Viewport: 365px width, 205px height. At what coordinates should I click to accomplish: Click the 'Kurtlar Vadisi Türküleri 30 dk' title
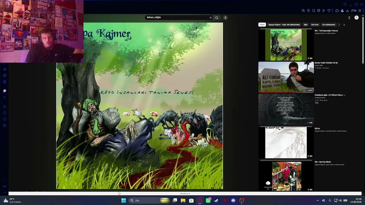click(x=326, y=63)
